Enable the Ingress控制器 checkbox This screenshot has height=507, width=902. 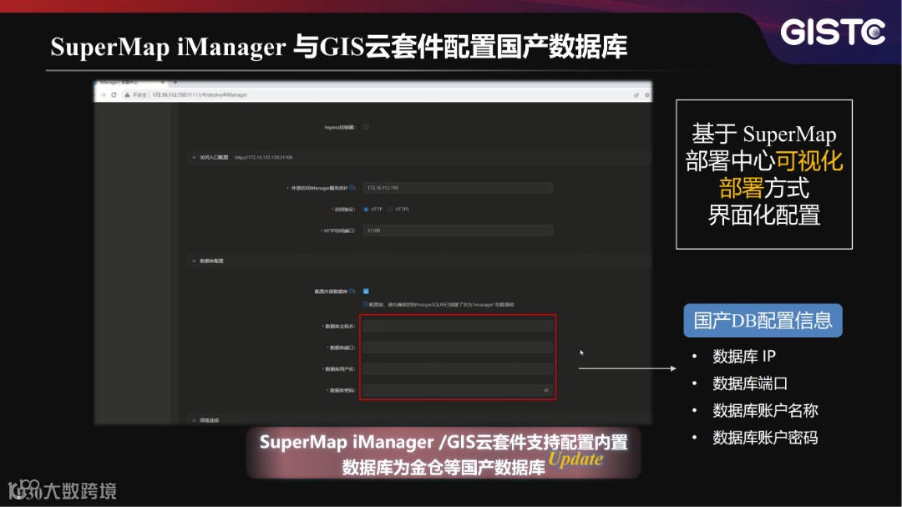(366, 127)
